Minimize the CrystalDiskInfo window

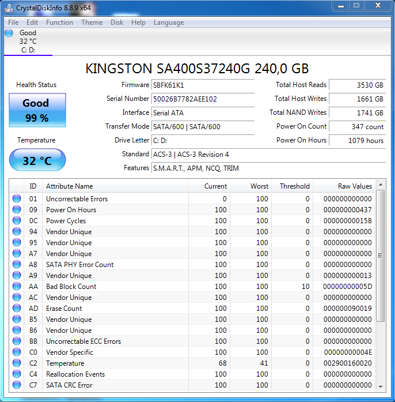(341, 6)
